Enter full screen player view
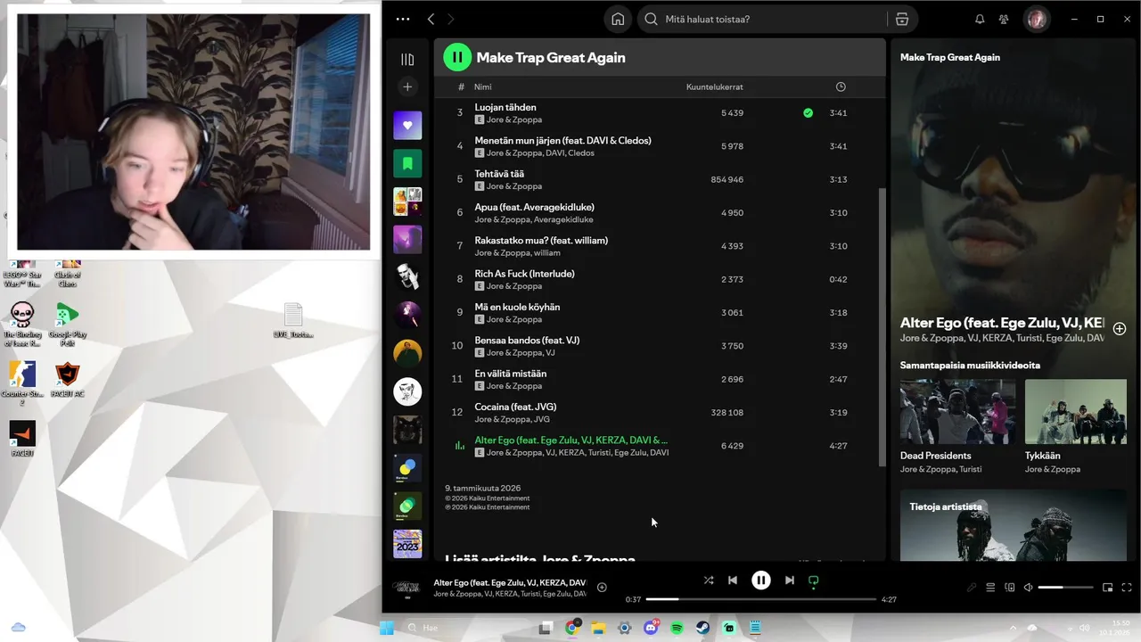The height and width of the screenshot is (642, 1141). tap(1127, 588)
